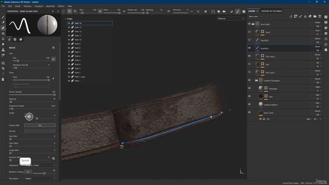Click add folder icon in Layers panel
Screen dimensions: 329x185
pyautogui.click(x=315, y=16)
